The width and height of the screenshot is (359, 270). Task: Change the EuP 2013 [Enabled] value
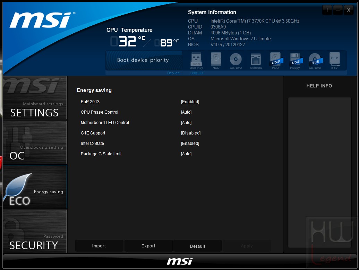pos(190,101)
